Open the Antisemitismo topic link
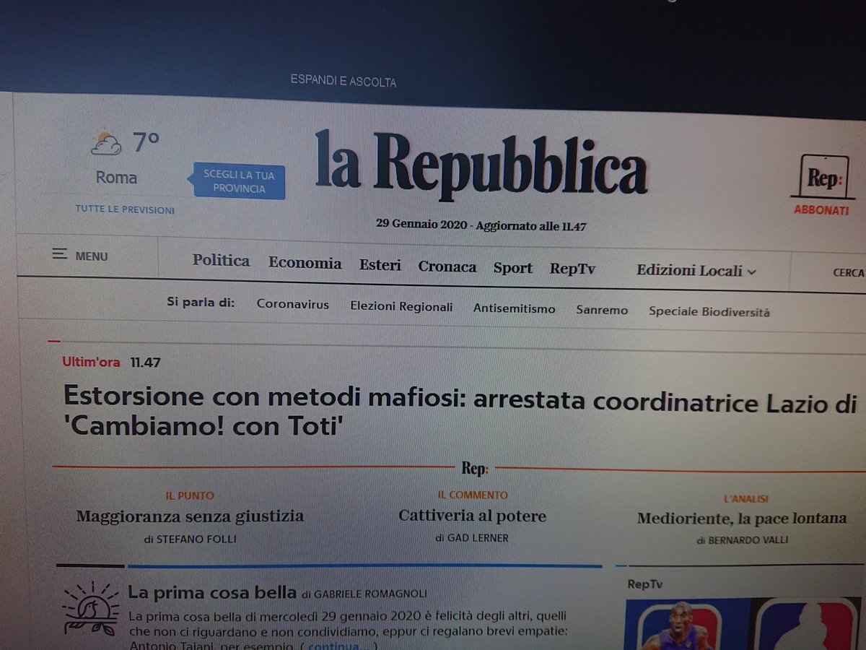 click(515, 308)
